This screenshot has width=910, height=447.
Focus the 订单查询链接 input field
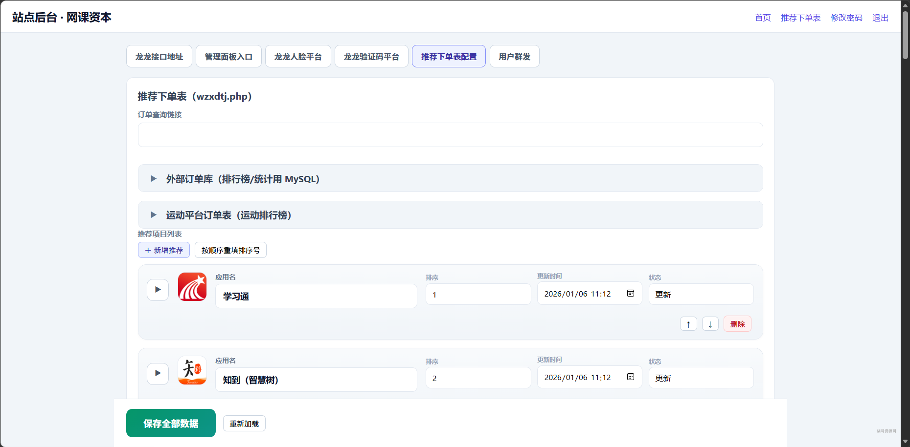point(450,135)
